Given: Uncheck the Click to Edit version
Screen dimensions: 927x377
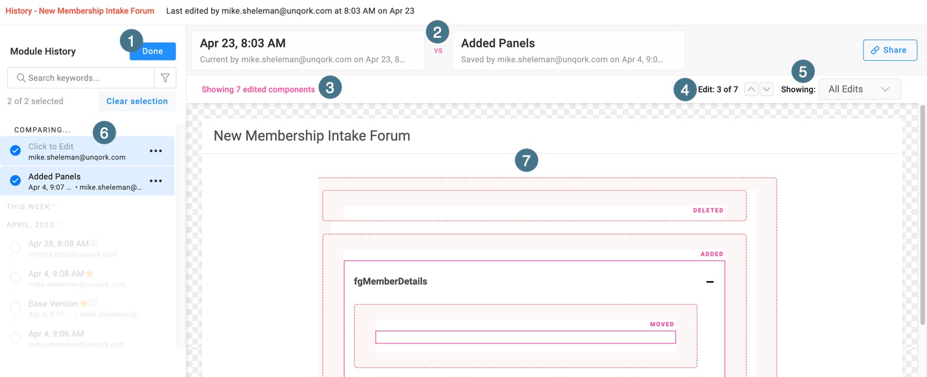Looking at the screenshot, I should (15, 151).
